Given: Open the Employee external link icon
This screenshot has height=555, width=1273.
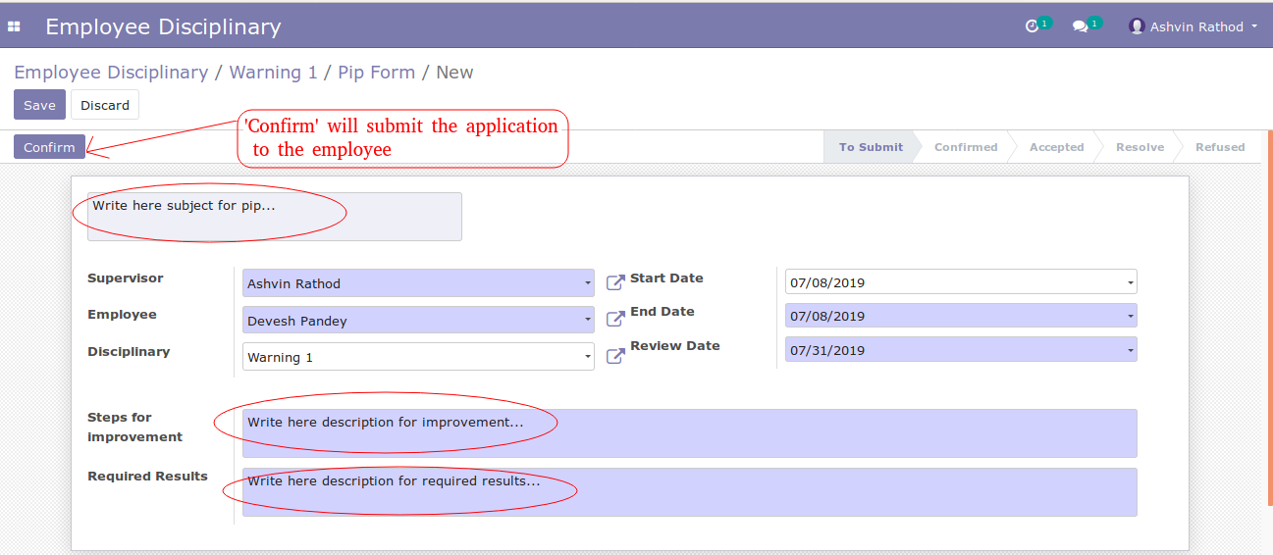Looking at the screenshot, I should [615, 320].
